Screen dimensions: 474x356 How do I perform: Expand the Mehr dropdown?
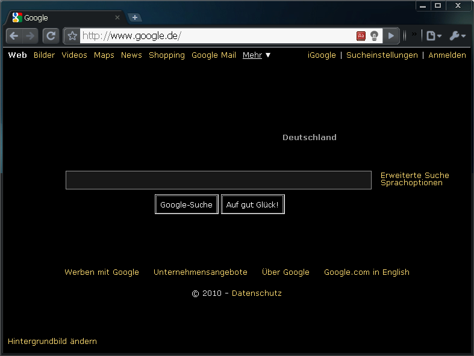click(257, 55)
